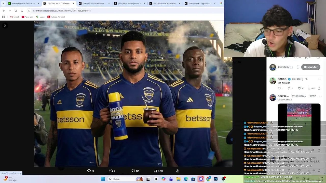
Task: Open Discord from the taskbar
Action: click(201, 179)
